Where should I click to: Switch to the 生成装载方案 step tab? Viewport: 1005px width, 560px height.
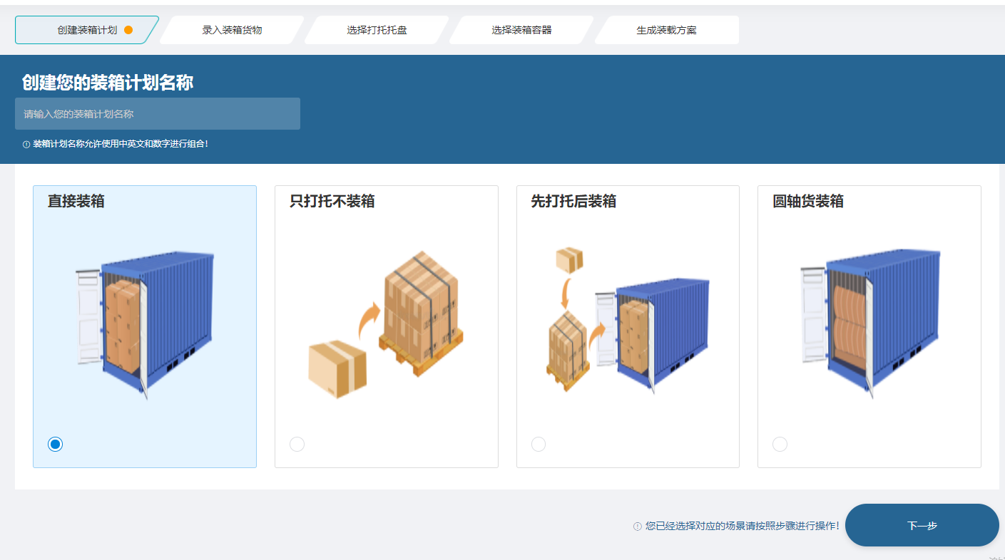666,30
